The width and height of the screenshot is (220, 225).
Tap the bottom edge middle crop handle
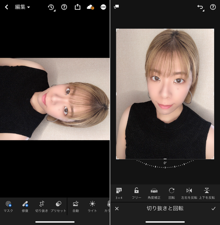pos(165,159)
